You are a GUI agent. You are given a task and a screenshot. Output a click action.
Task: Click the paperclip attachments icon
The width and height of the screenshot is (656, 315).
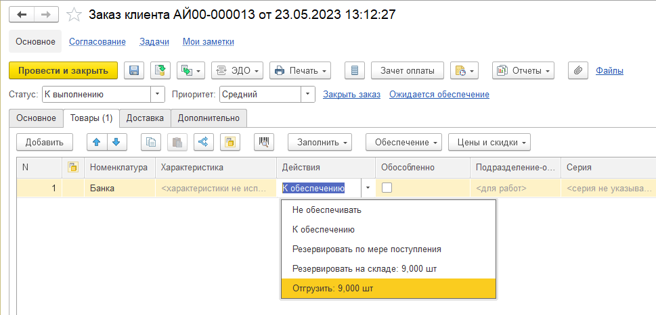578,70
